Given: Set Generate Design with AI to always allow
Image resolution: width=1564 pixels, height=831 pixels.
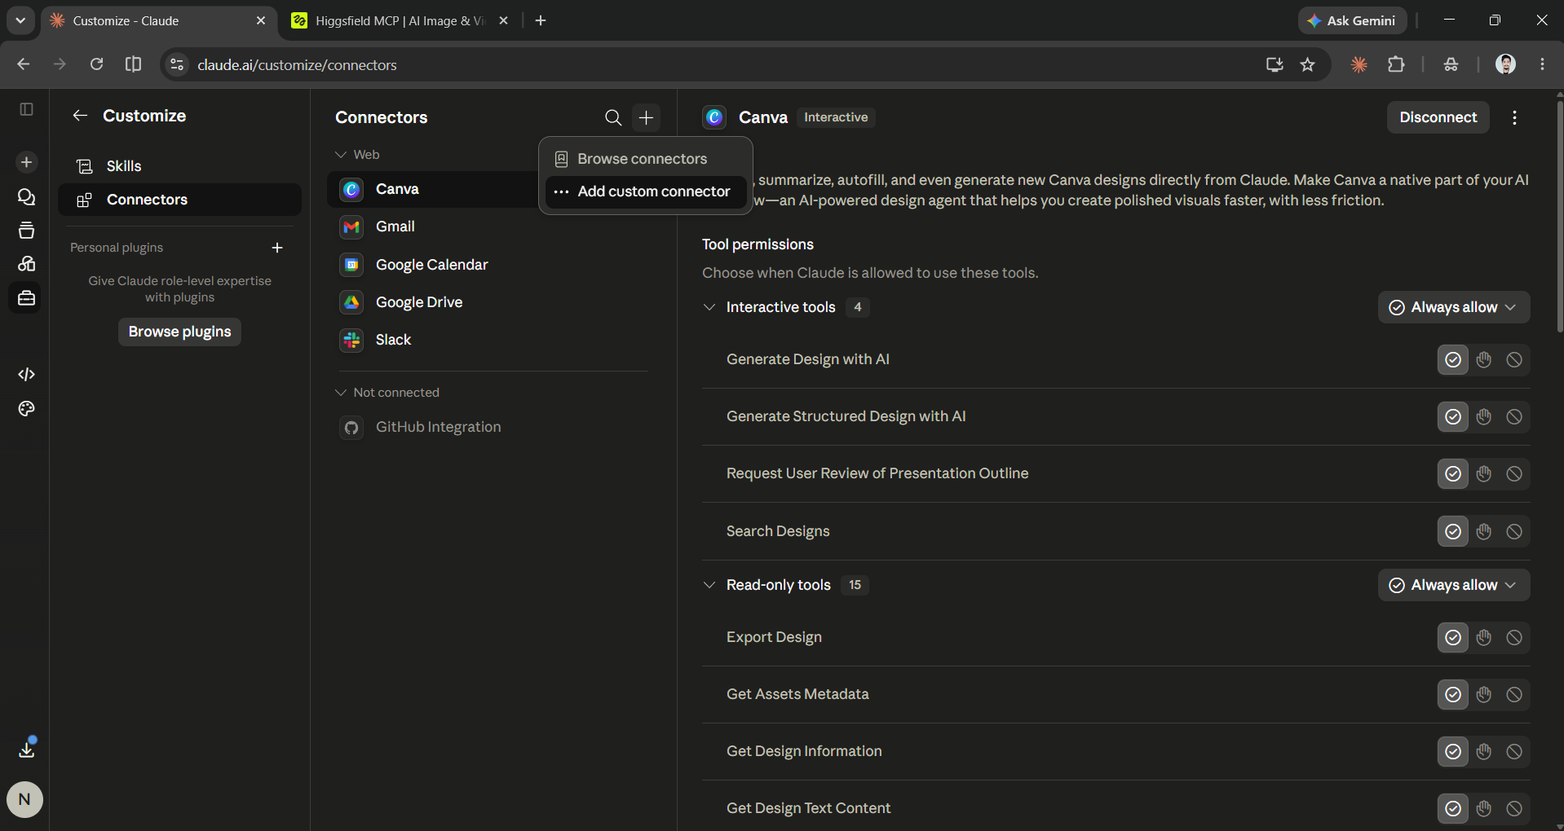Looking at the screenshot, I should 1452,359.
